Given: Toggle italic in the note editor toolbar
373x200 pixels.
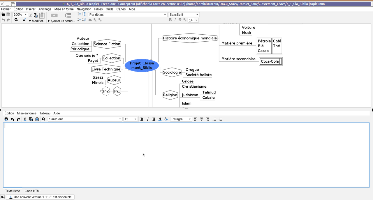Looking at the screenshot, I should pyautogui.click(x=148, y=119).
